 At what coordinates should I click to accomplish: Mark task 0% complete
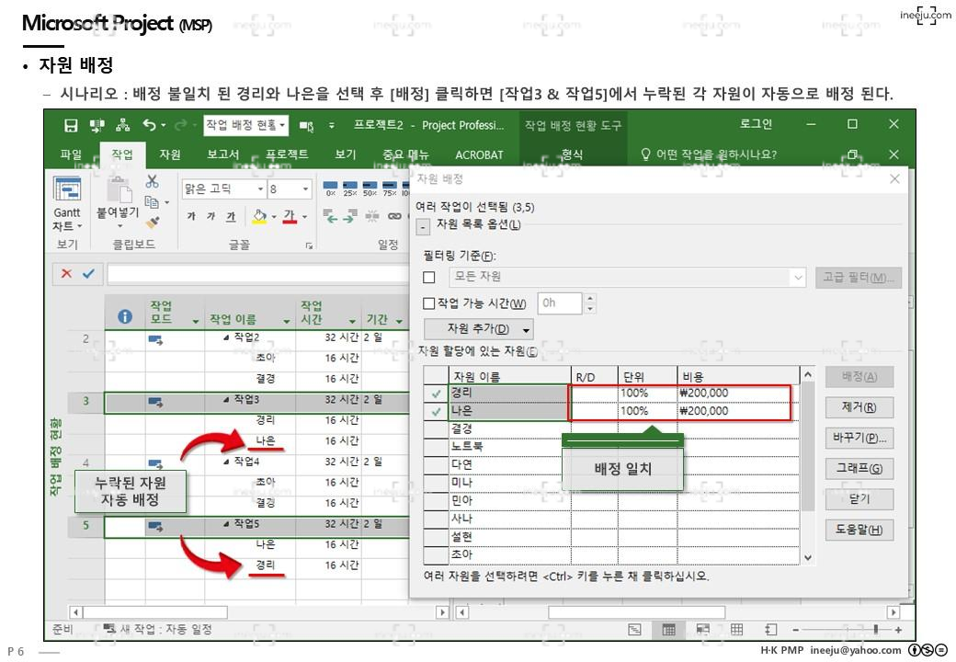(330, 189)
